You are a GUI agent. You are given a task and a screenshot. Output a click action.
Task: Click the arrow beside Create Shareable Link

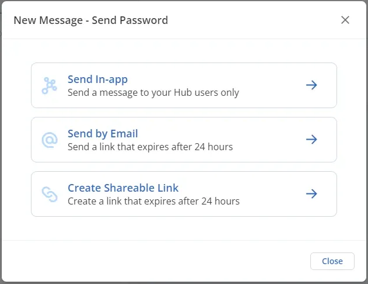(x=311, y=194)
